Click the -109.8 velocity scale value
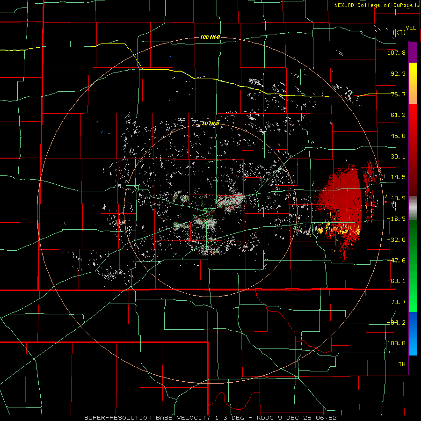The height and width of the screenshot is (421, 421). point(395,343)
